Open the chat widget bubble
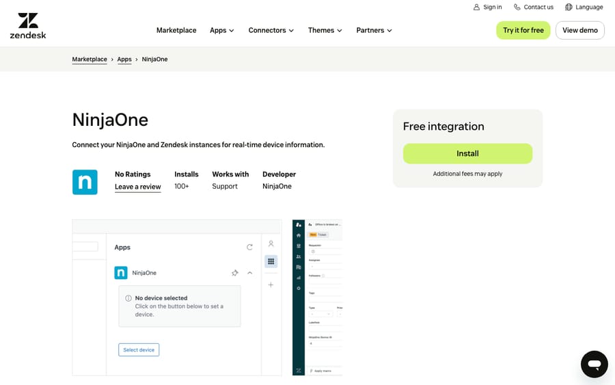The height and width of the screenshot is (385, 615). coord(594,364)
